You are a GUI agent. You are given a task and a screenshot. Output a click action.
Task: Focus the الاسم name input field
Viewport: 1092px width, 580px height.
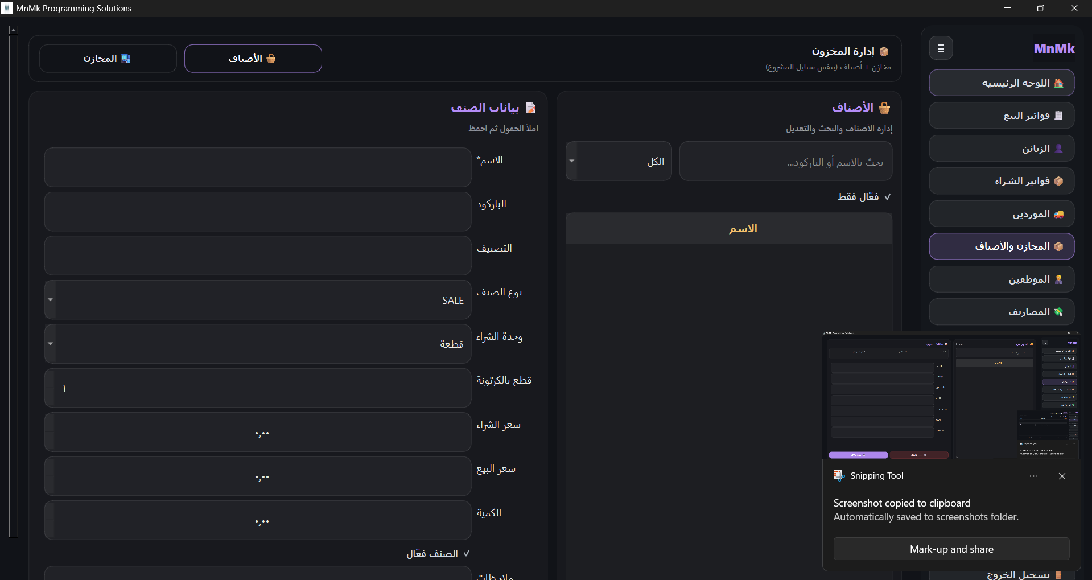click(x=258, y=167)
